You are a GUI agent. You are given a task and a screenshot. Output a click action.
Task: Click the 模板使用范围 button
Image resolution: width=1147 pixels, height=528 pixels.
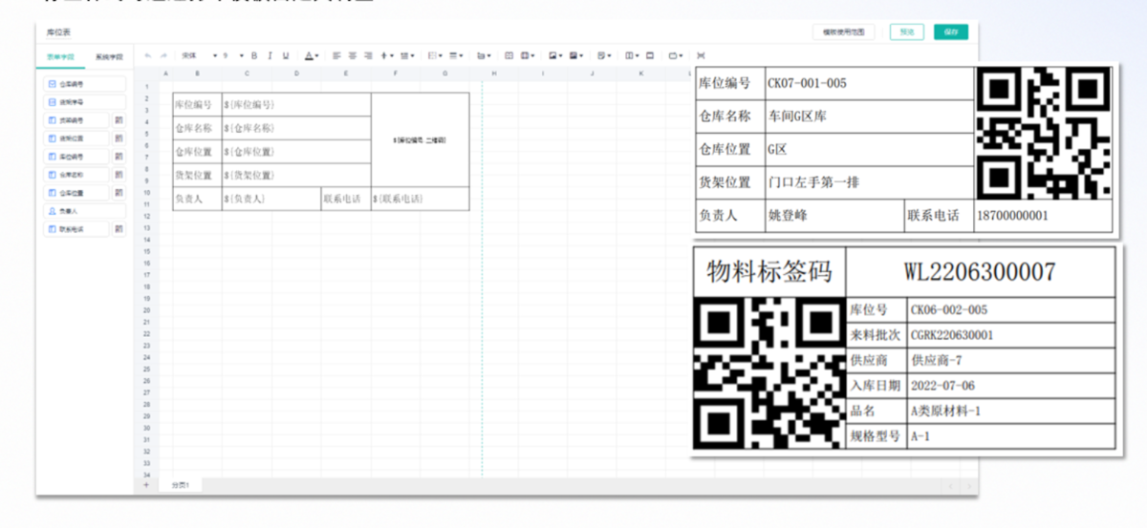pyautogui.click(x=844, y=32)
